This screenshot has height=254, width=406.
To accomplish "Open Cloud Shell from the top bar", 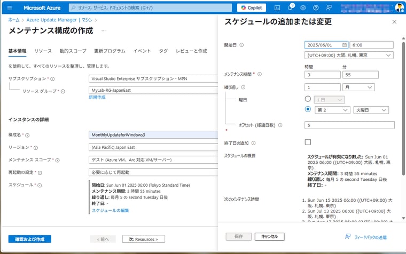I will click(x=277, y=8).
